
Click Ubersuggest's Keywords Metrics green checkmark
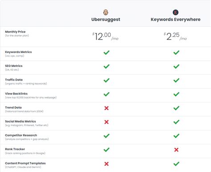(x=106, y=53)
